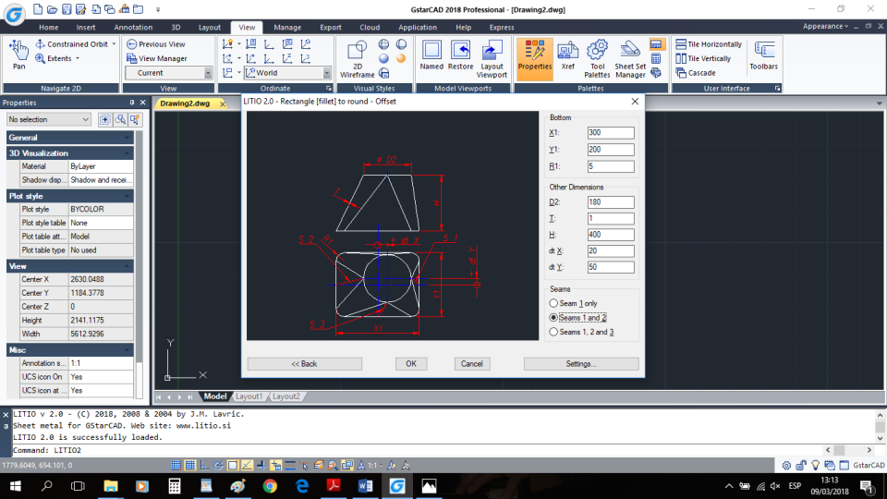
Task: Select the Pan tool
Action: pos(18,55)
